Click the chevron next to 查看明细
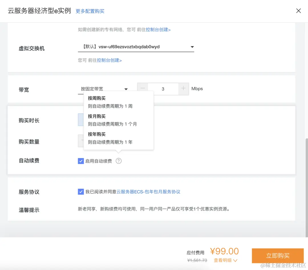This screenshot has width=308, height=270. point(236,260)
